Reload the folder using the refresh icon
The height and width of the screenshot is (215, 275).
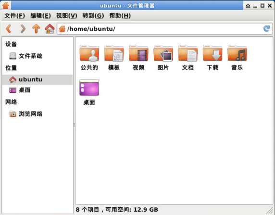point(266,28)
